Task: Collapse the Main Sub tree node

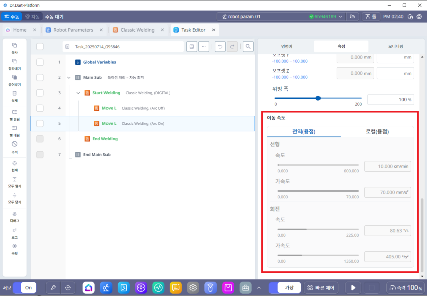Action: click(69, 78)
